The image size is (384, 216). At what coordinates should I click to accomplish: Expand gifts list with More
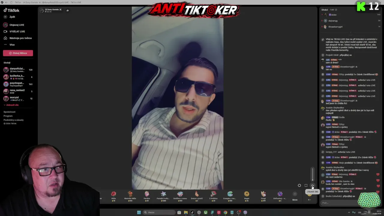pos(295,196)
